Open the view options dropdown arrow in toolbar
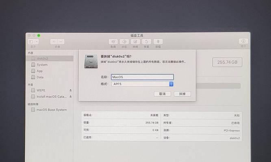The image size is (271, 162). 37,42
